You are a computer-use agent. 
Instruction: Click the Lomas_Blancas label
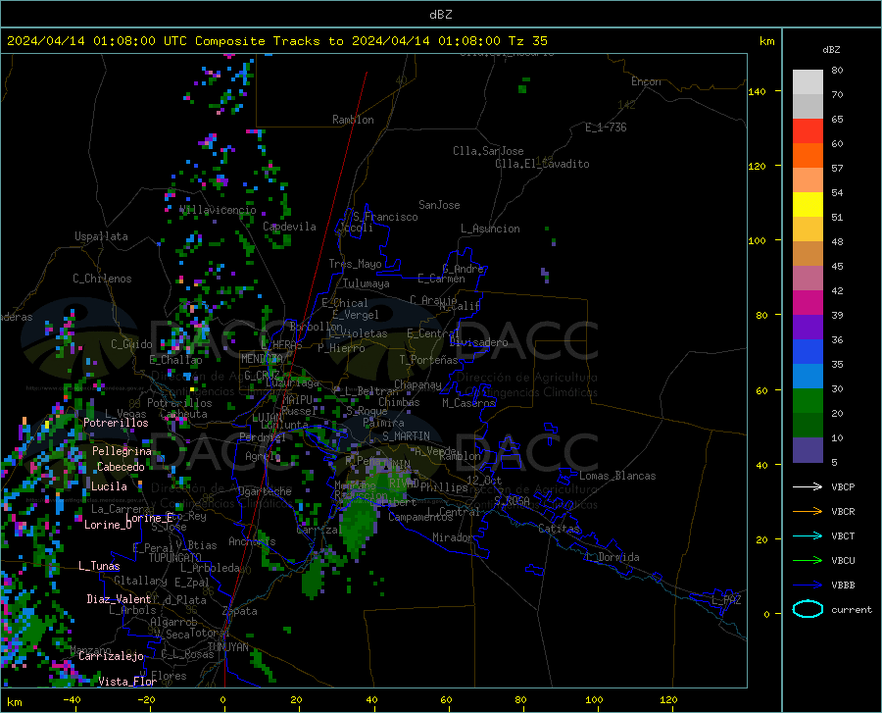(x=617, y=476)
